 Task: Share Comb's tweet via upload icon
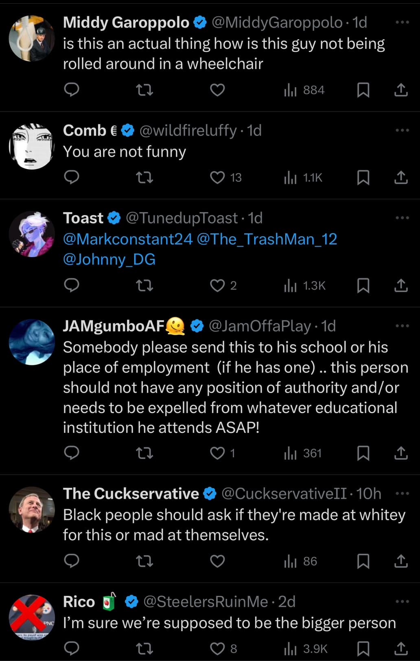pos(401,177)
